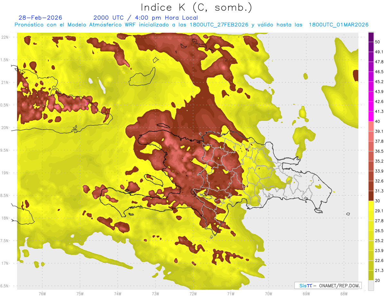Viewport: 386px width, 298px height.
Task: Click the color bar value "31.3"
Action: pos(379,191)
